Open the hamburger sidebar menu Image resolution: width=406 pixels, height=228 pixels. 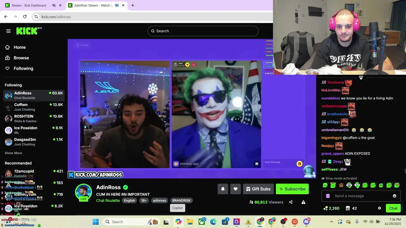click(9, 31)
